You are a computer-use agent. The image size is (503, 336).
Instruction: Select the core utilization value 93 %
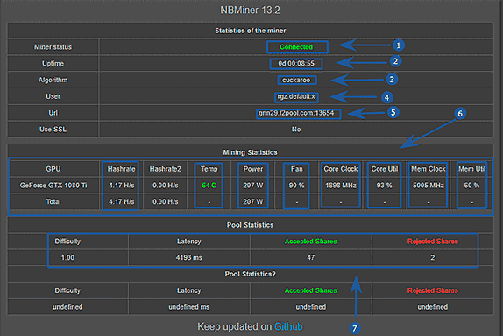pos(385,185)
